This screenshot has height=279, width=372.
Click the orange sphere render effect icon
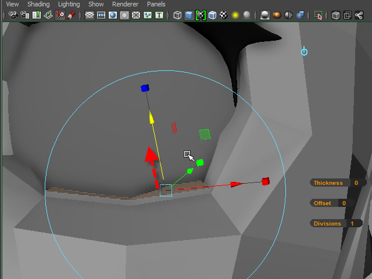(x=277, y=16)
